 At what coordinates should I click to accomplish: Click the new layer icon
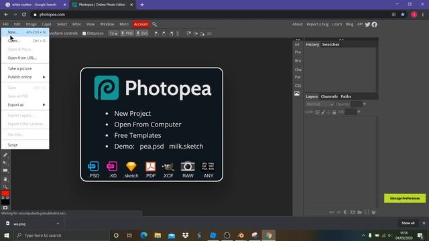(367, 212)
